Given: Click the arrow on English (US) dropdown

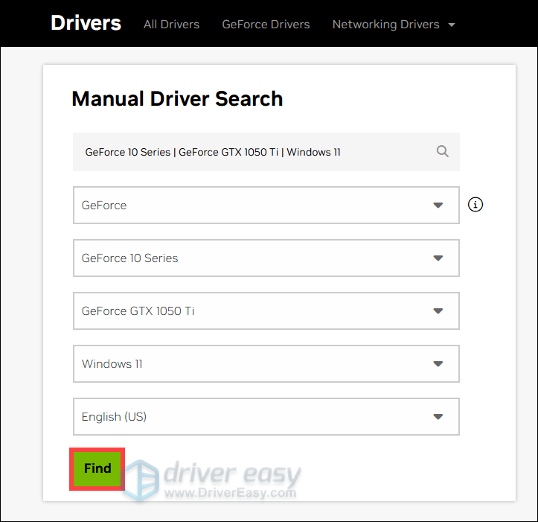Looking at the screenshot, I should (x=438, y=417).
